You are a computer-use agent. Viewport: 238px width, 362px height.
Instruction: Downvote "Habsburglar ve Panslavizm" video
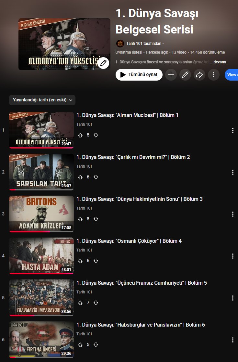click(x=96, y=345)
